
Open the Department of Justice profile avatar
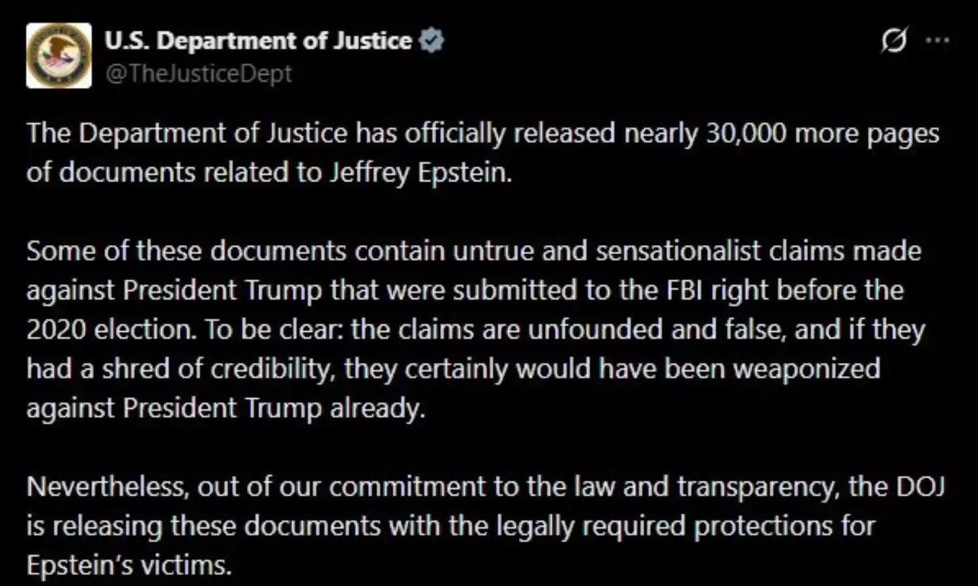tap(59, 55)
